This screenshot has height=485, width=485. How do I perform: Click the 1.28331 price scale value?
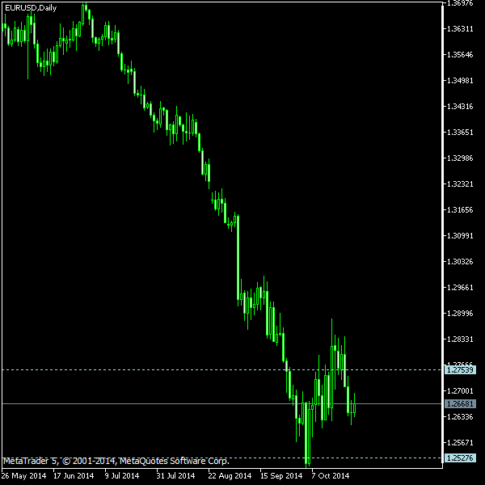coord(460,339)
